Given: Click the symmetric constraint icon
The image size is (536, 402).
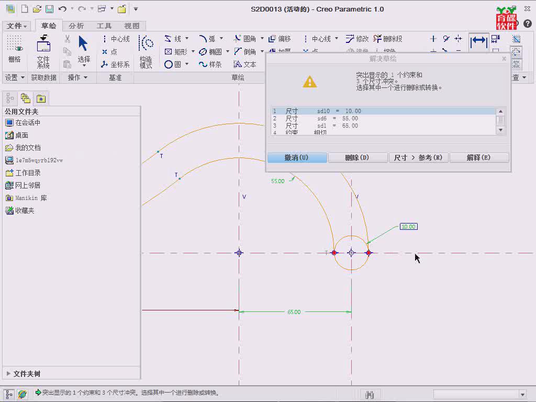Looking at the screenshot, I should (458, 39).
